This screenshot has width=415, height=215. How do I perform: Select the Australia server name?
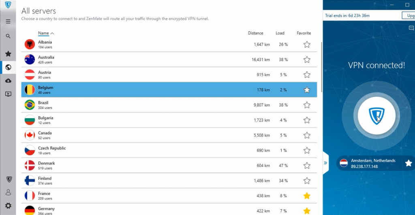click(x=46, y=57)
